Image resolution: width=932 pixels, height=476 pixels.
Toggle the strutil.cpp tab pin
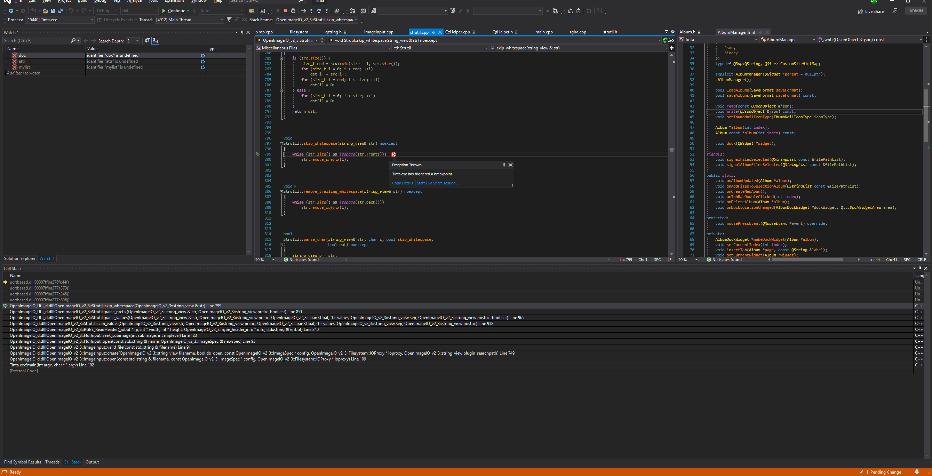[x=433, y=32]
